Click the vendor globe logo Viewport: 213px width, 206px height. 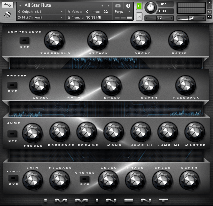tap(8, 14)
